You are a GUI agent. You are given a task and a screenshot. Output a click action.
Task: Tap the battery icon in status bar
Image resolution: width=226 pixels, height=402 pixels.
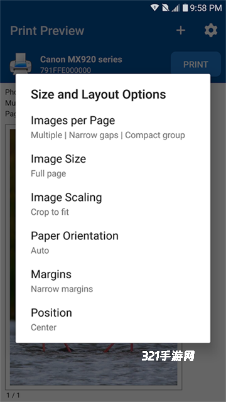pyautogui.click(x=185, y=8)
